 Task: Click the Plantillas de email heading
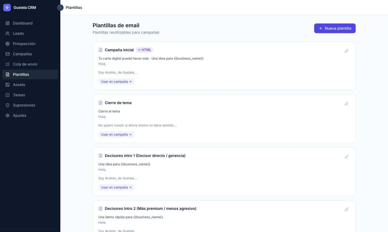[116, 26]
